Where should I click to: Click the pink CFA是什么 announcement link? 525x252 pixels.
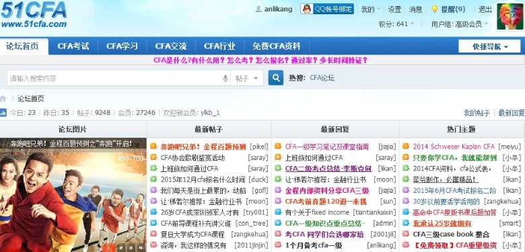[x=260, y=60]
